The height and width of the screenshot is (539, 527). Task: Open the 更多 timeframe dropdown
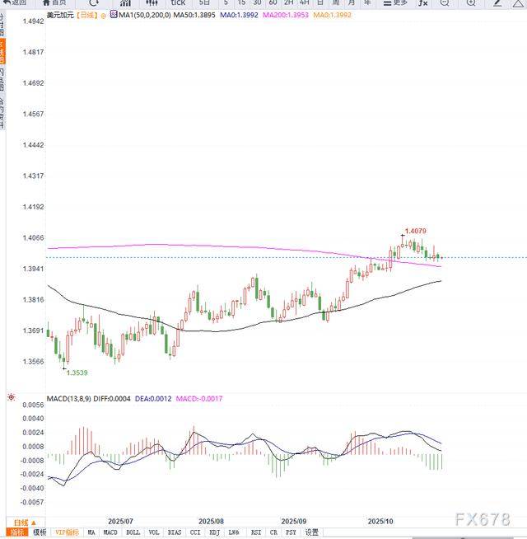click(398, 2)
